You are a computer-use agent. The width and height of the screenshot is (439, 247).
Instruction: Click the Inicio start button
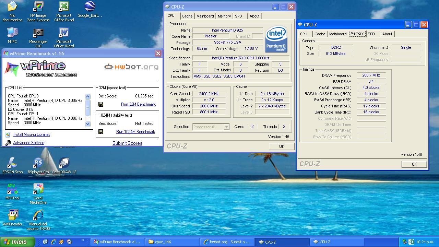[x=17, y=242]
